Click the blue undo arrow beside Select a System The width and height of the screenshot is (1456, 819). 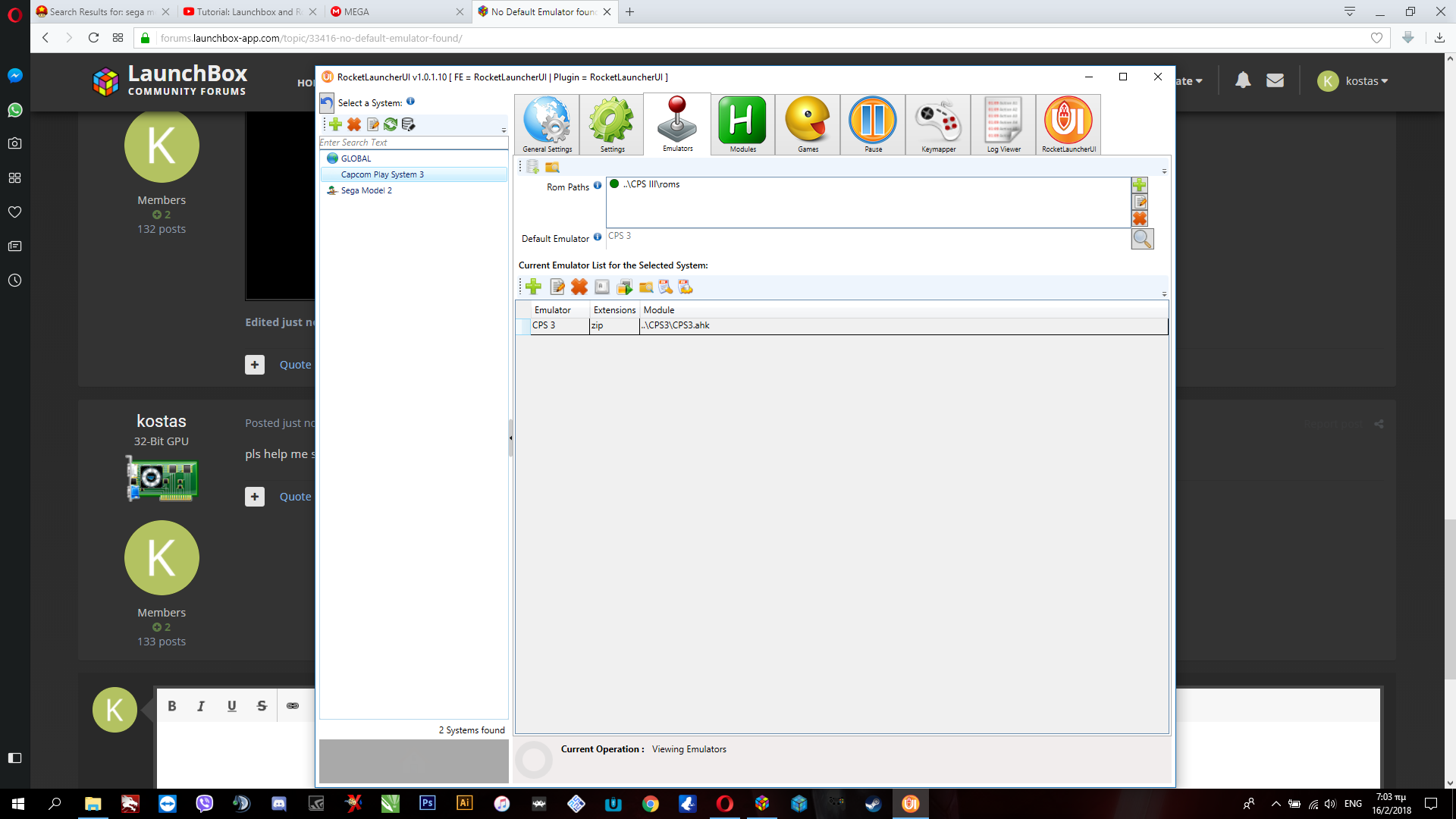(327, 103)
